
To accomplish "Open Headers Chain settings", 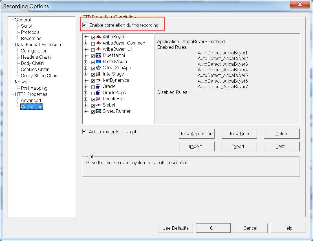I will tap(36, 57).
